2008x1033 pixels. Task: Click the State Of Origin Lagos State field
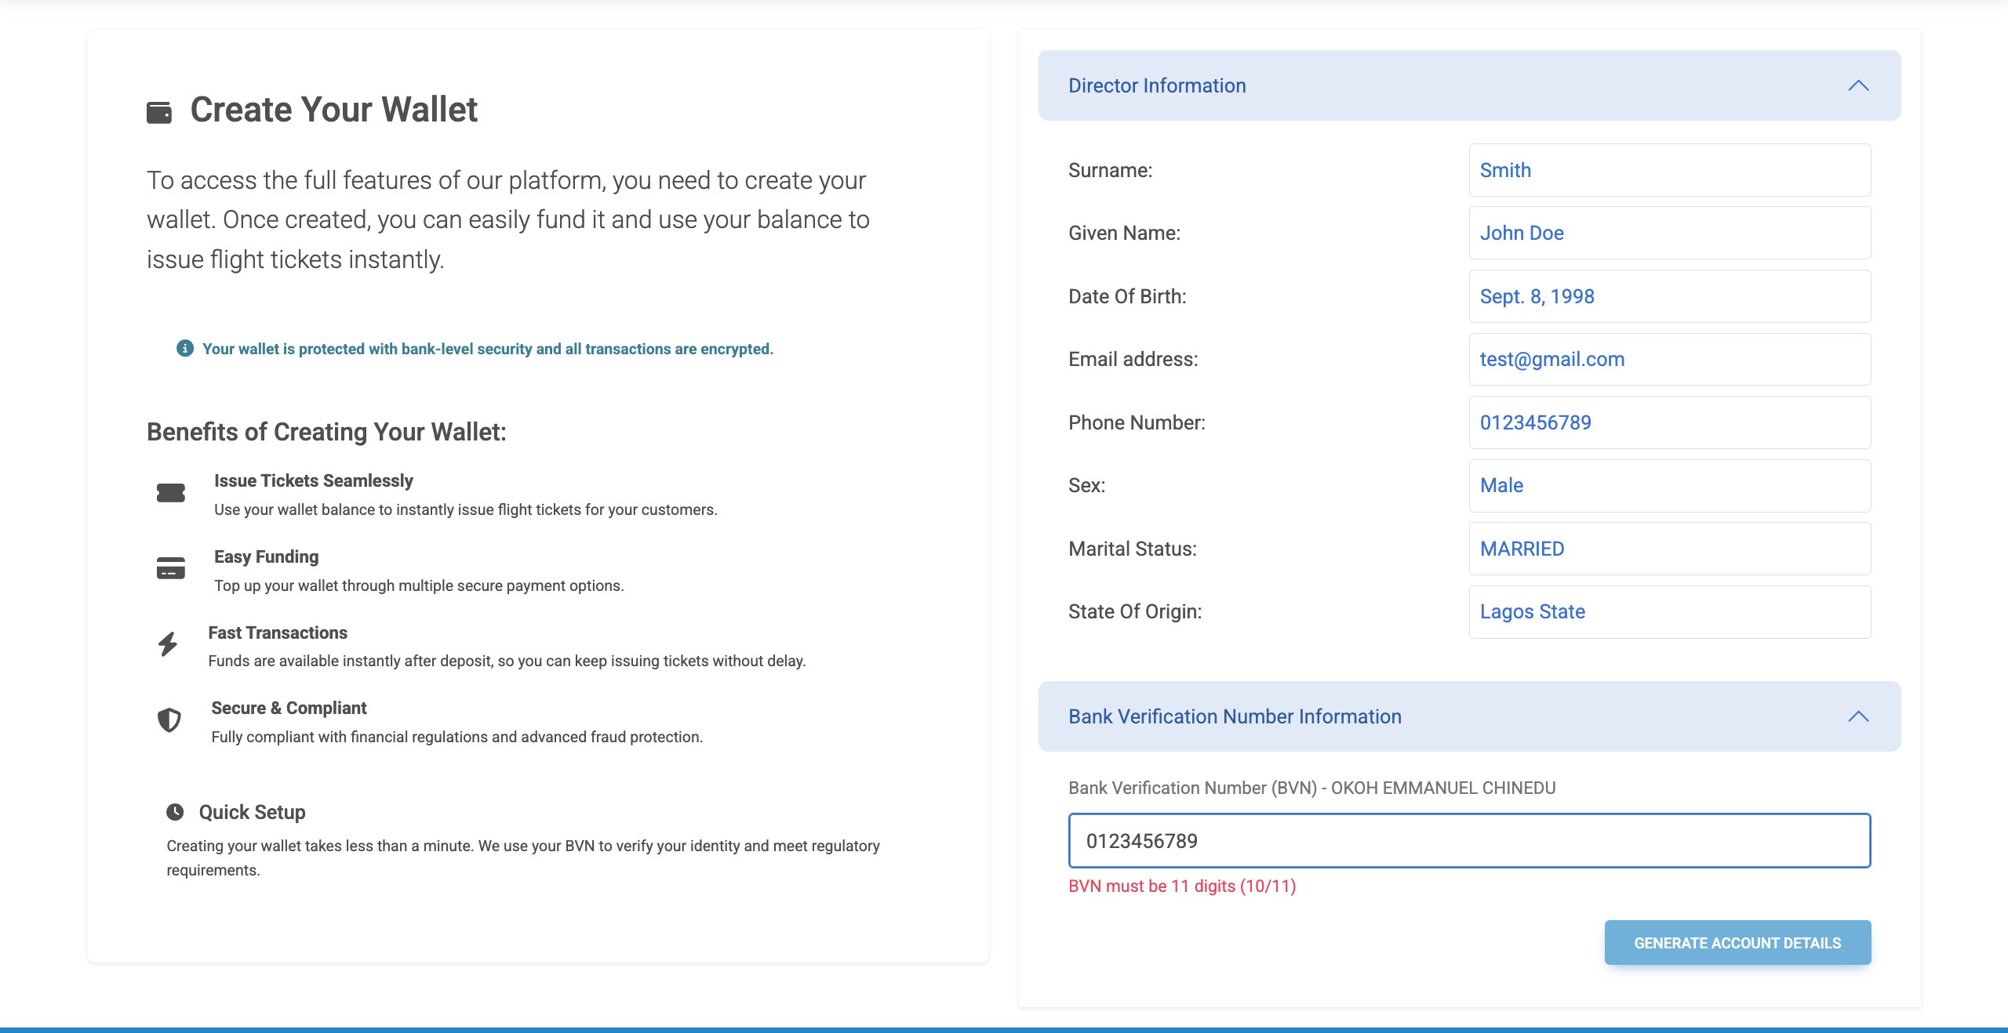pyautogui.click(x=1669, y=611)
